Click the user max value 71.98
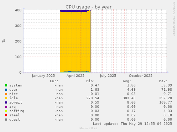The height and width of the screenshot is (132, 177). pos(167,90)
